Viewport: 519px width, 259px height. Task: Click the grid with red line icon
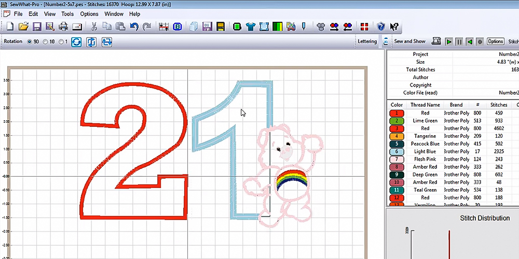pyautogui.click(x=164, y=26)
